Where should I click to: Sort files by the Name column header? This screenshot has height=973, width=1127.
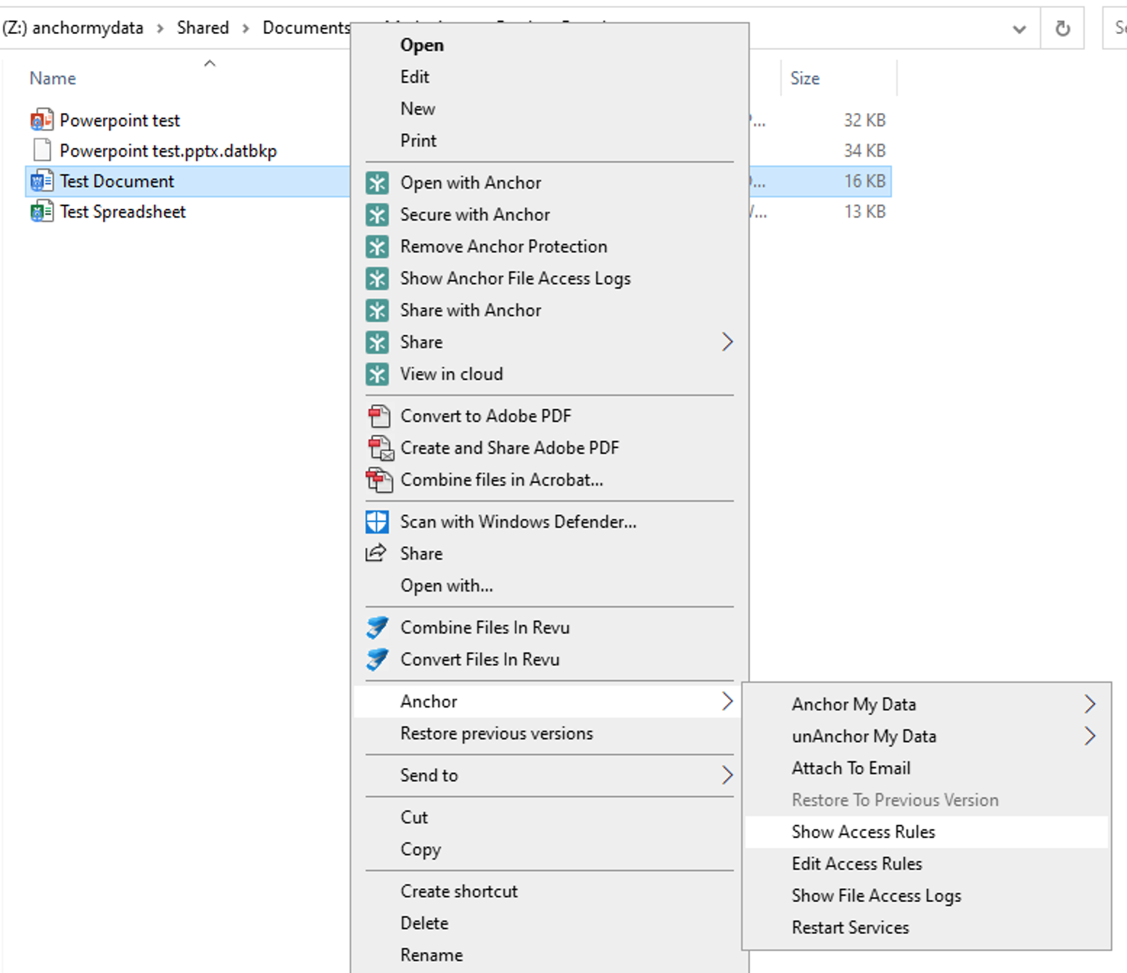click(53, 78)
